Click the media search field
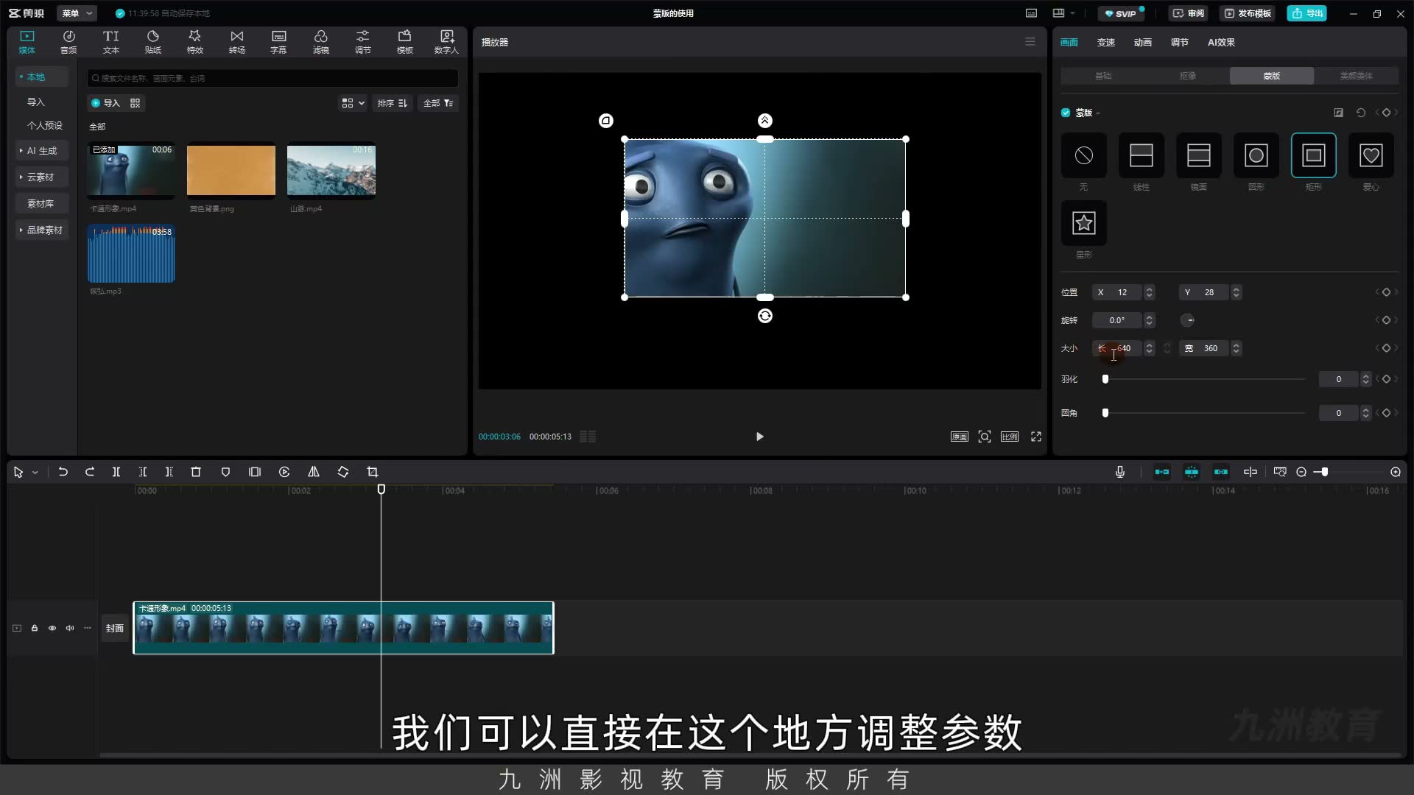This screenshot has width=1414, height=795. tap(272, 78)
